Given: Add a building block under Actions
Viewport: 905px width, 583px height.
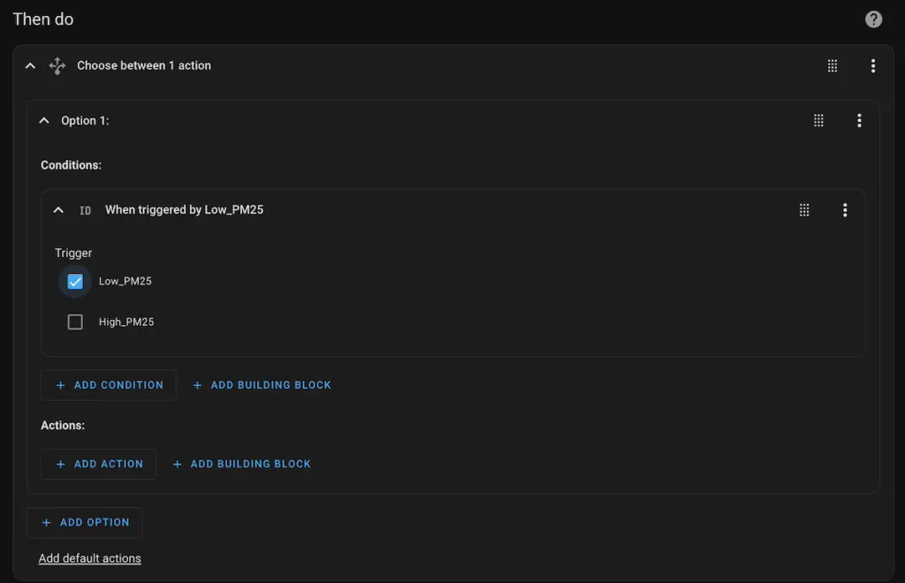Looking at the screenshot, I should pos(241,464).
